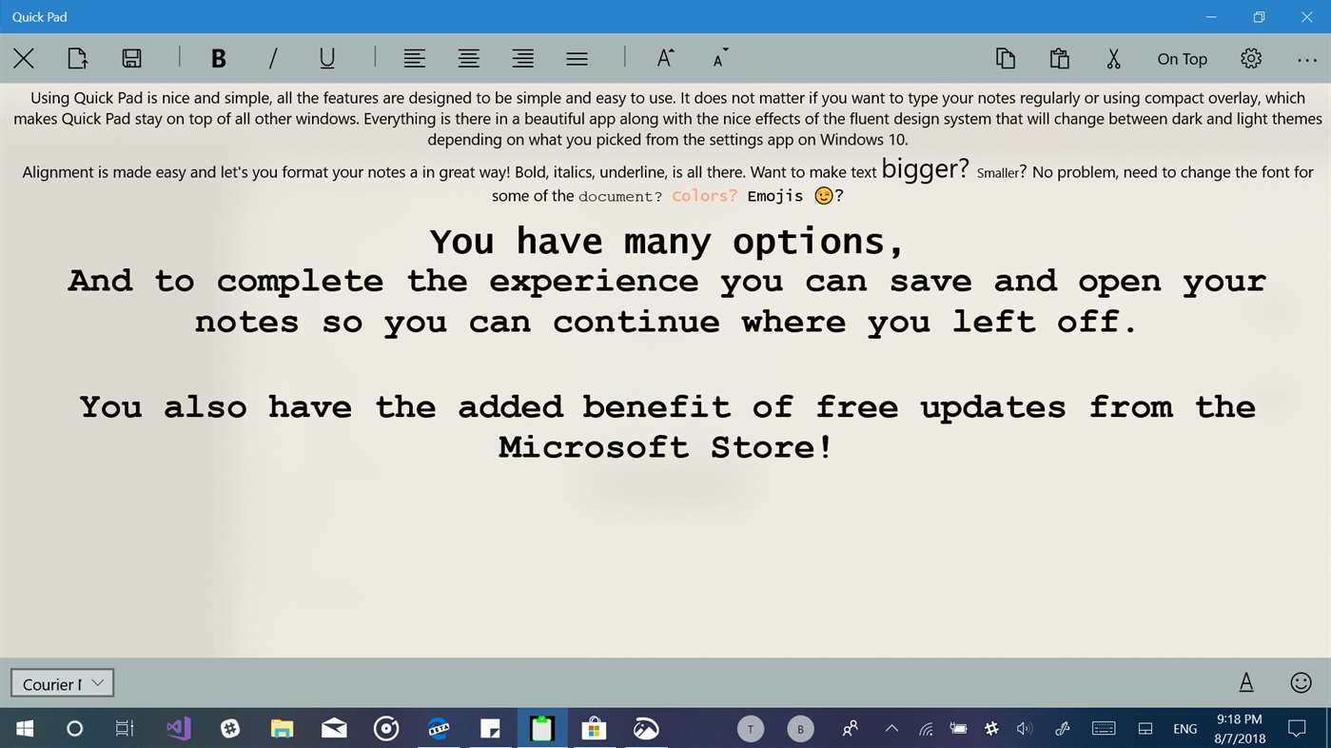Screen dimensions: 1331x748
Task: Click into the note text area heading 'You have many options,'
Action: (x=666, y=242)
